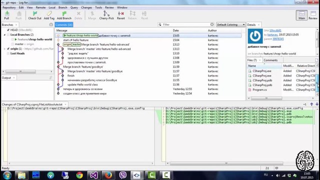Click the Cherry-Pick toolbar icon
The width and height of the screenshot is (320, 180).
pos(106,15)
